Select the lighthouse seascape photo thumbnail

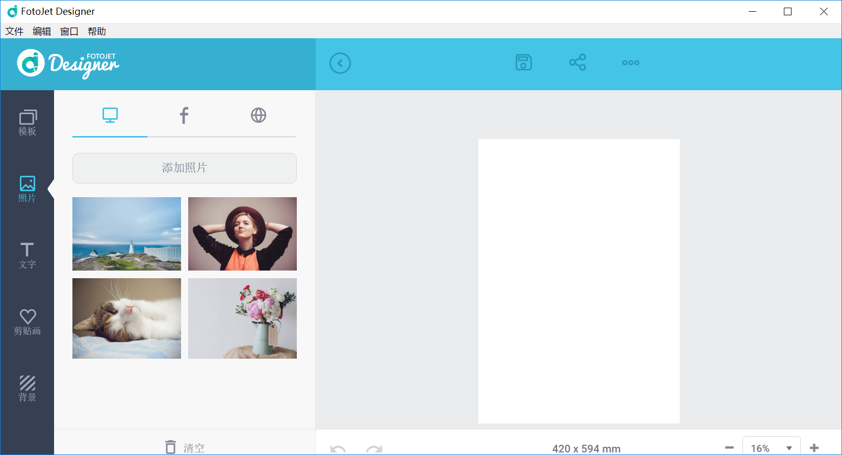coord(126,234)
